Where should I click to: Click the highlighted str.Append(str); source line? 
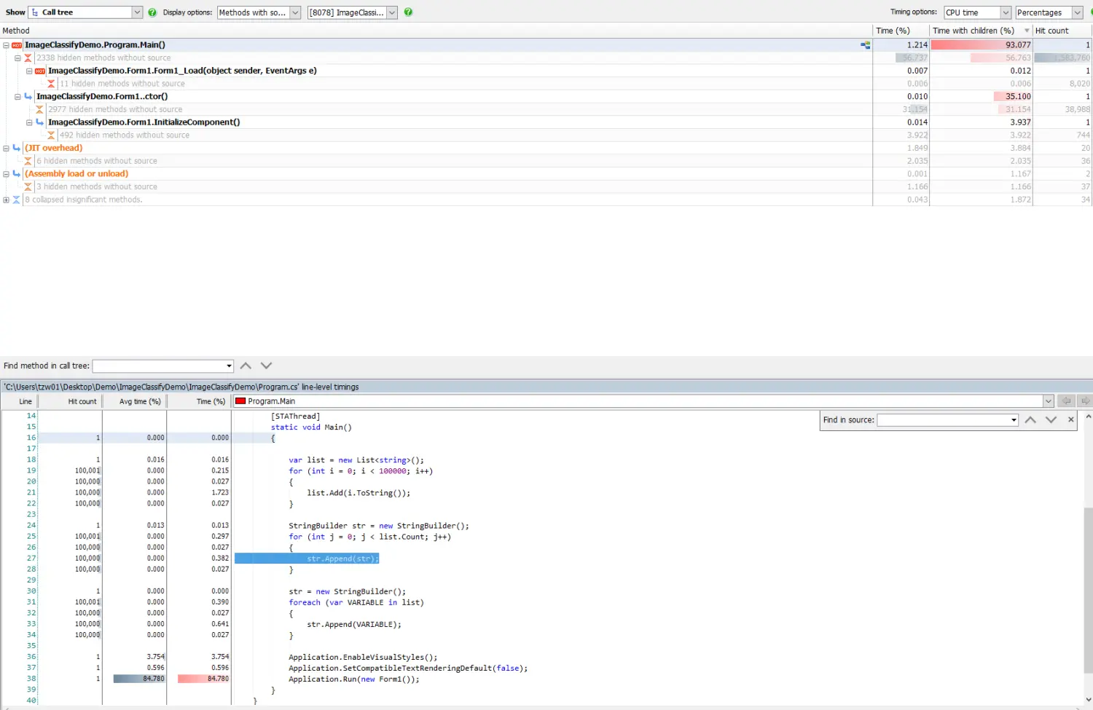pos(307,559)
